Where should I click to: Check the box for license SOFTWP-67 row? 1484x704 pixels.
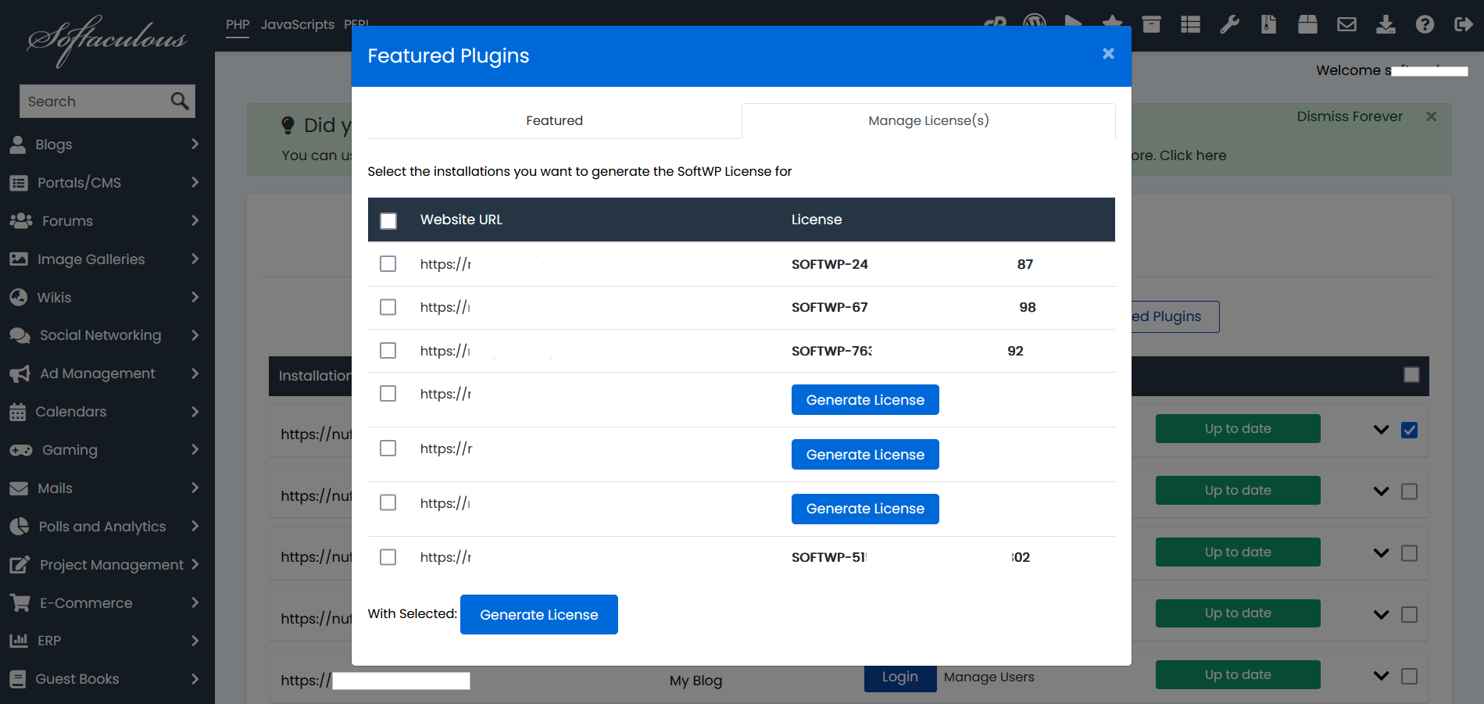(388, 307)
